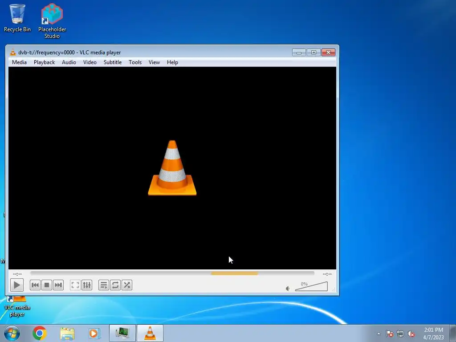Skip to the next media item
Screen dimensions: 456x342
58,285
